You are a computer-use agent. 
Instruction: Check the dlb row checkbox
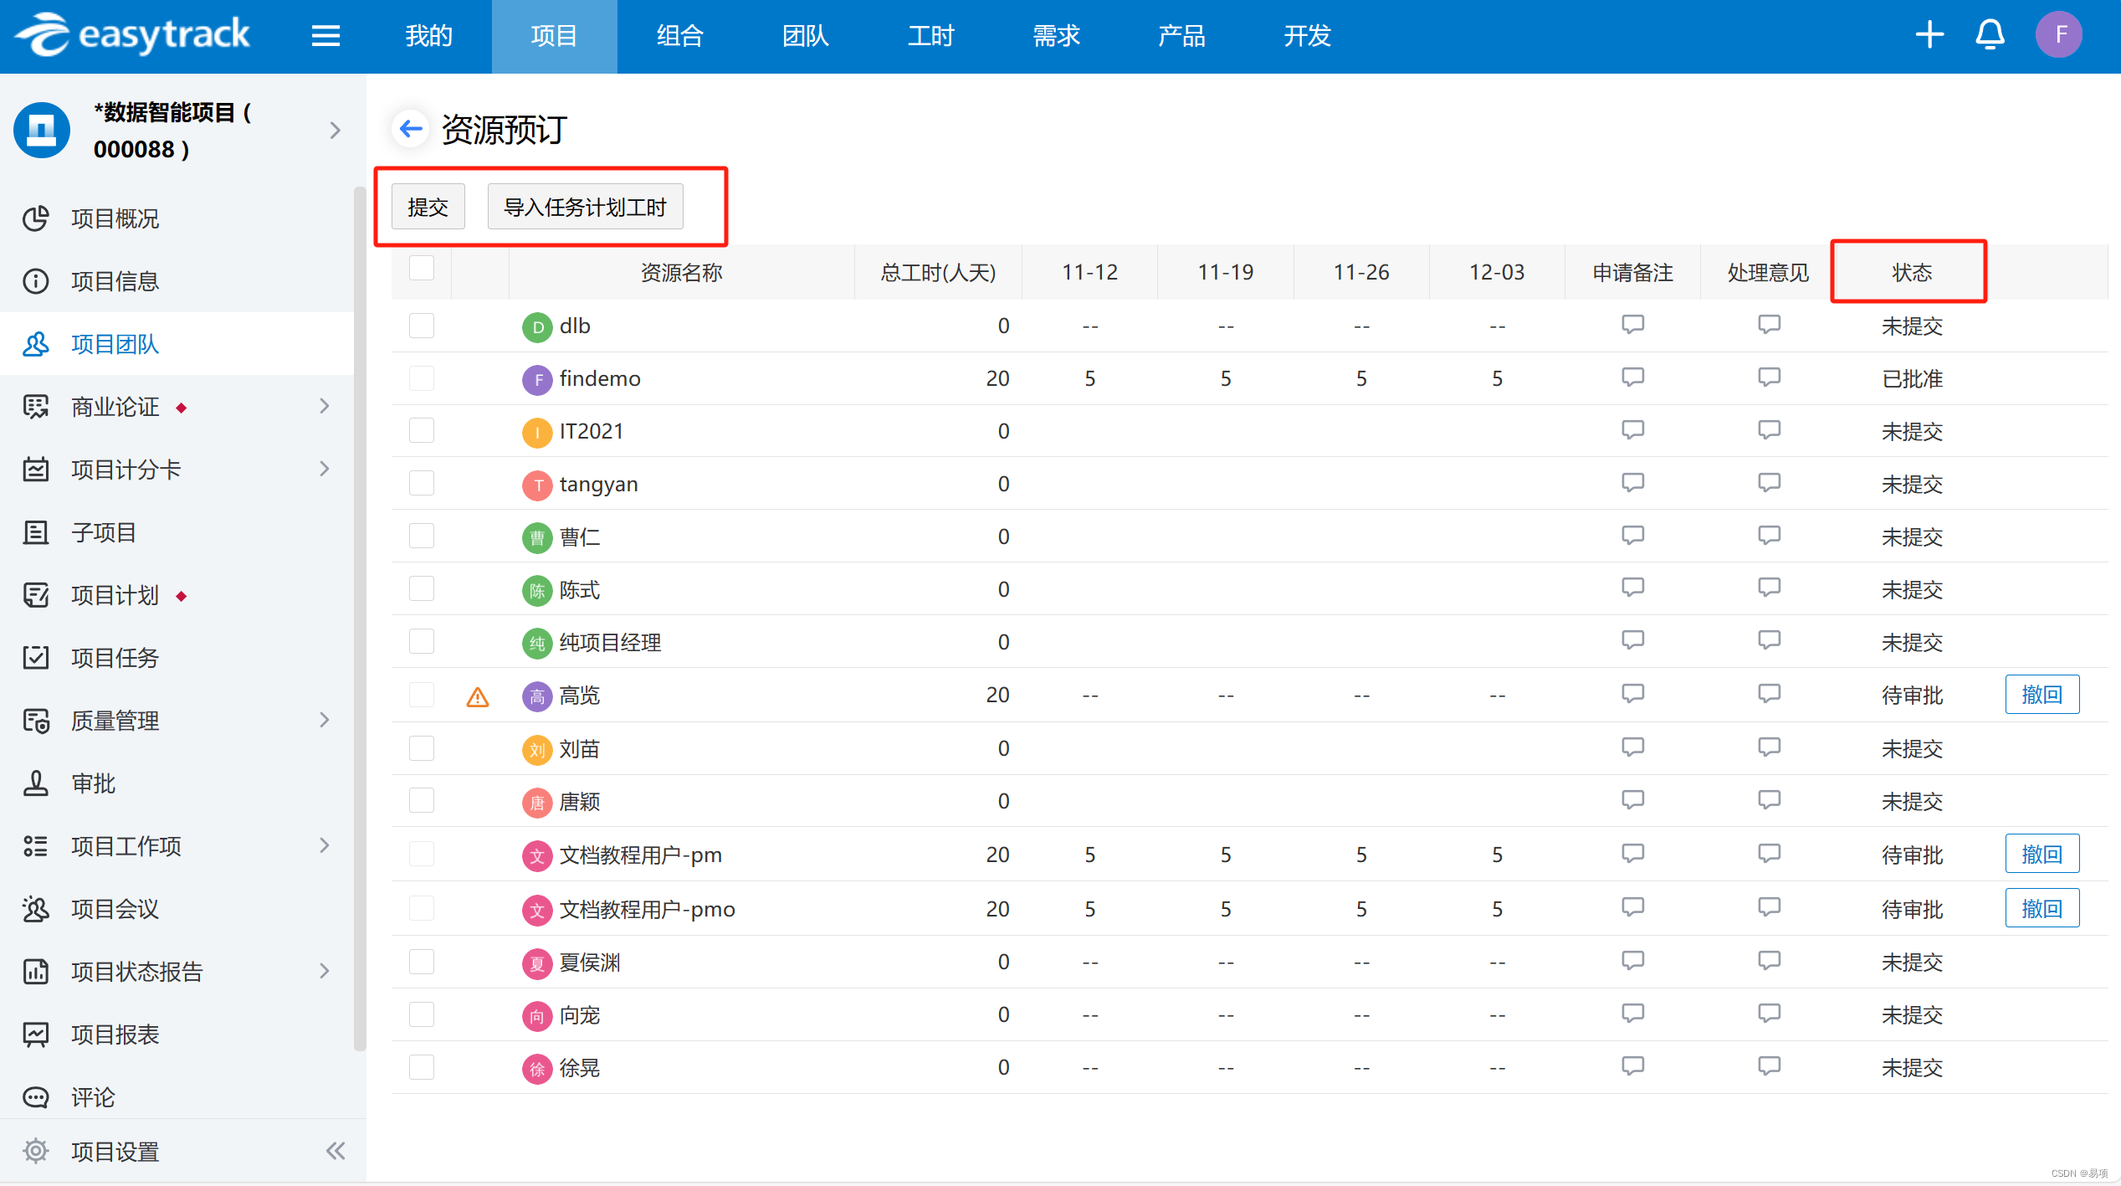(422, 326)
